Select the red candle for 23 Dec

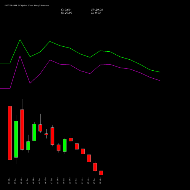click(77, 146)
